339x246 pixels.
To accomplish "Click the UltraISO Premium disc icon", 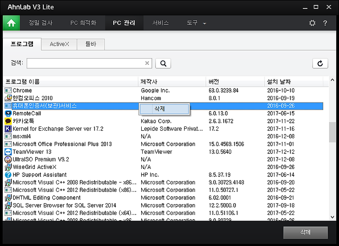I will (x=8, y=159).
